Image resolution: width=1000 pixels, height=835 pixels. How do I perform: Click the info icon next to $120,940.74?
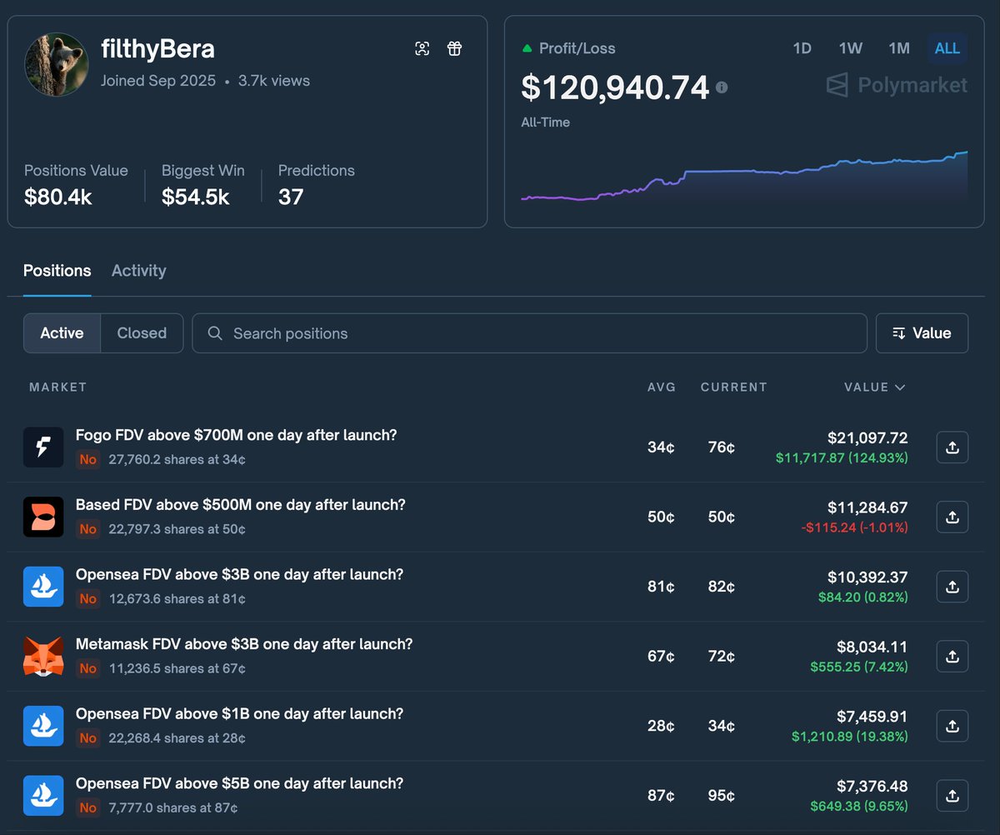pos(722,87)
